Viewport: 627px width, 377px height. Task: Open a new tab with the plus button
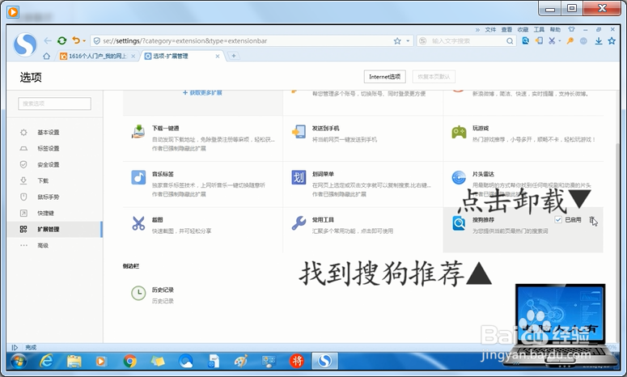[233, 56]
